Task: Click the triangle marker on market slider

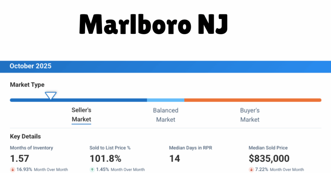Action: tap(51, 96)
